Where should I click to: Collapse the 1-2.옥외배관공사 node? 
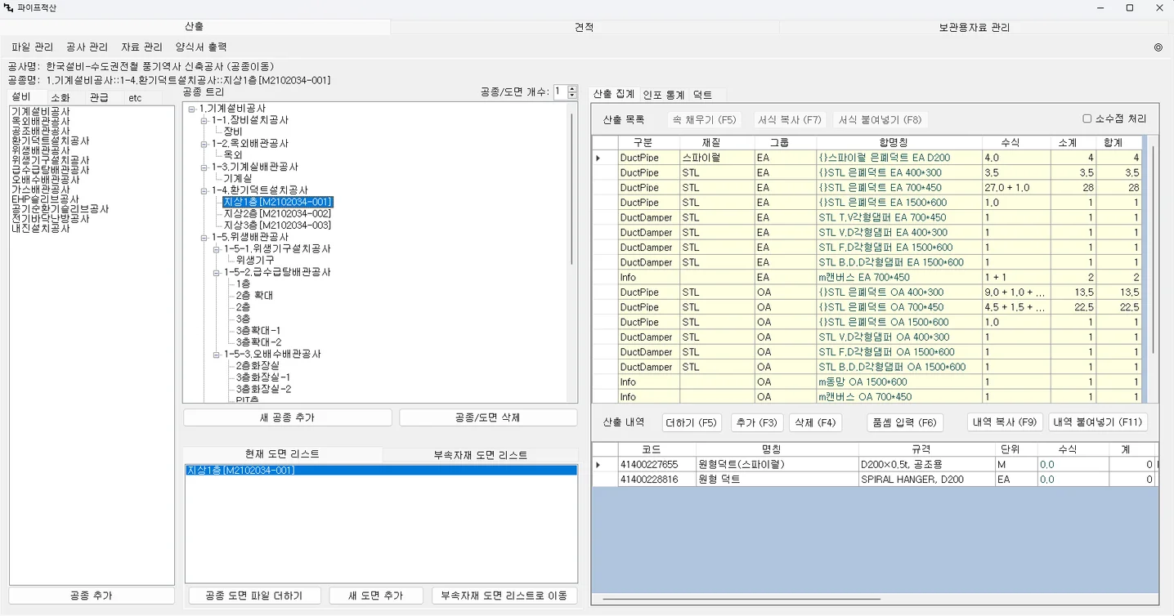point(204,144)
